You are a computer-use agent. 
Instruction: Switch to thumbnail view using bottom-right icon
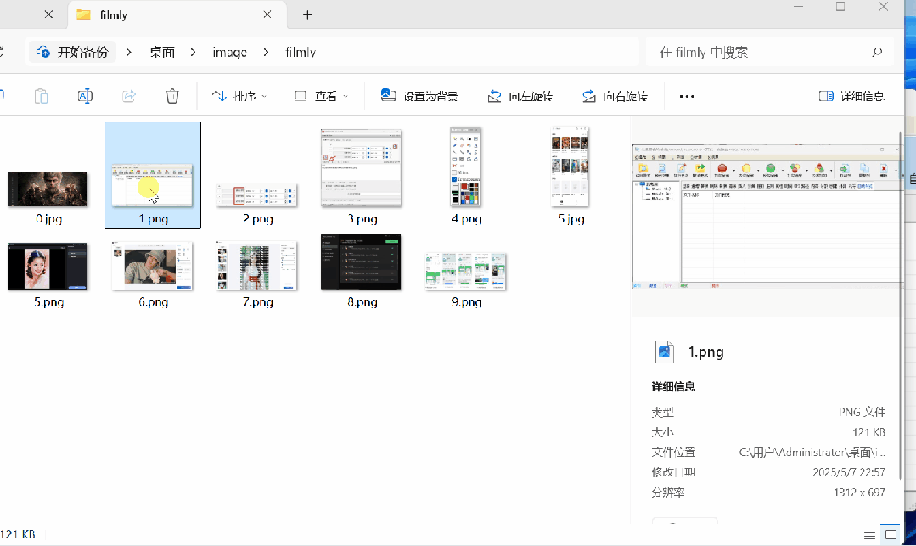tap(890, 535)
